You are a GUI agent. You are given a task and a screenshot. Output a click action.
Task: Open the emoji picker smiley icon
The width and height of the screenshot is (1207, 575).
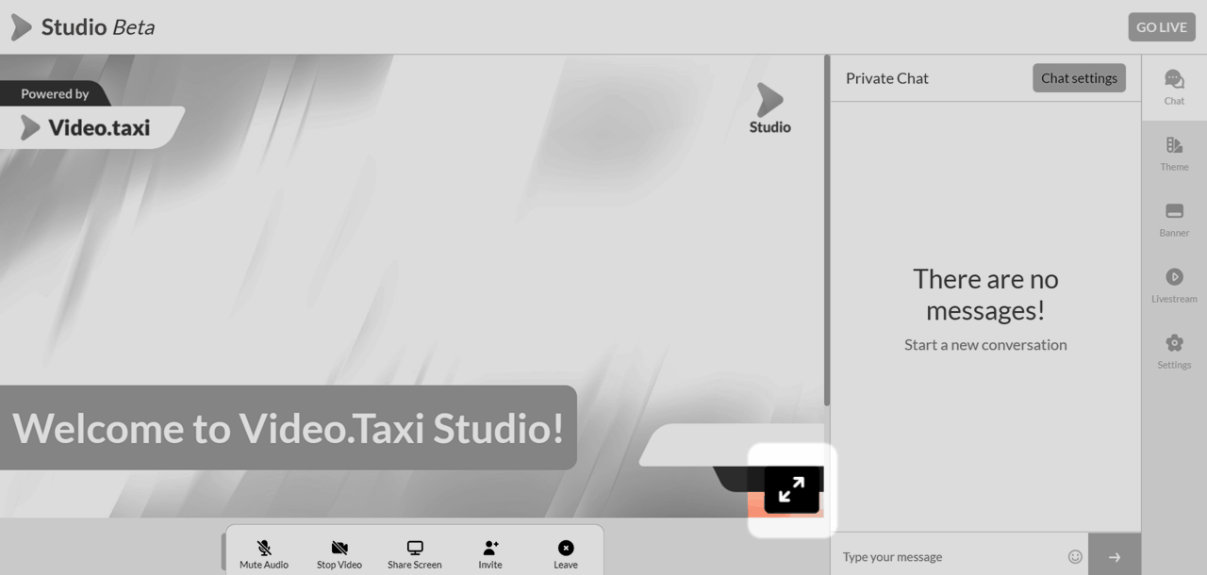[1075, 556]
